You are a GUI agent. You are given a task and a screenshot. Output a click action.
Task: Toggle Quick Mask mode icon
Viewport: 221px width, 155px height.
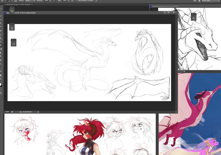1,89
